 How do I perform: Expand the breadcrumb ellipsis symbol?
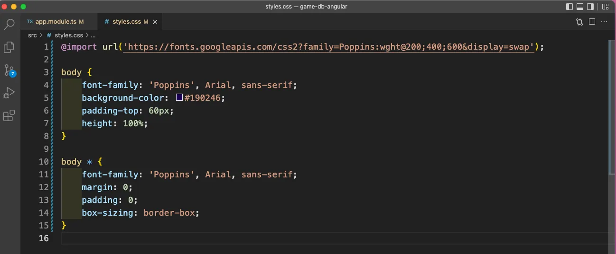93,35
